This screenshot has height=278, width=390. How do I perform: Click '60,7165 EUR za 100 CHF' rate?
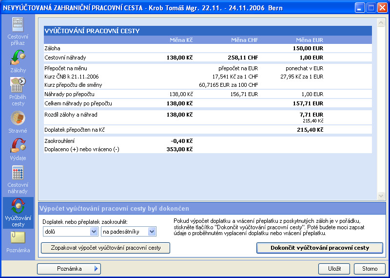point(229,85)
